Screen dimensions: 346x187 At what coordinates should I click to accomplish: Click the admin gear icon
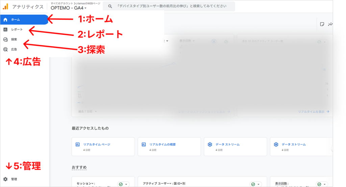point(5,179)
